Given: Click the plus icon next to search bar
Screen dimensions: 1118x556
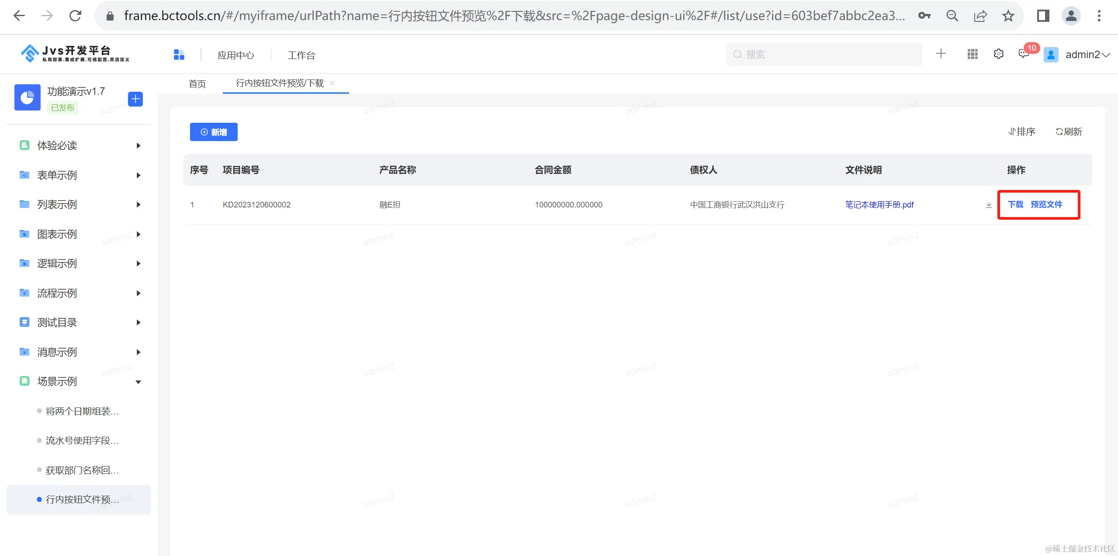Looking at the screenshot, I should [x=941, y=54].
